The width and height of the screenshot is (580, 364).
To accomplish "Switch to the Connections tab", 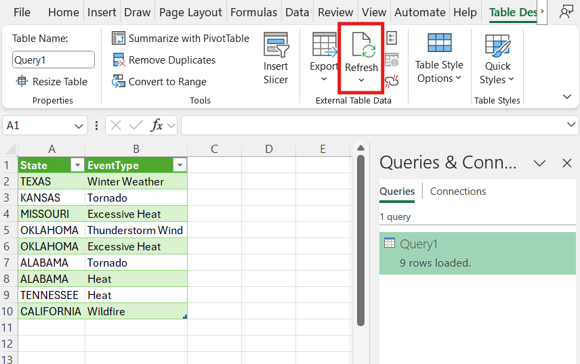I will click(x=458, y=191).
